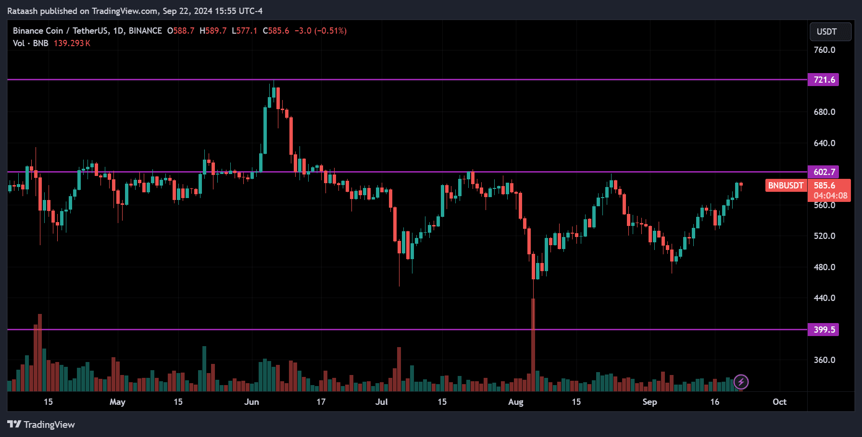Select the 399.5 support level label
This screenshot has width=862, height=437.
tap(824, 330)
